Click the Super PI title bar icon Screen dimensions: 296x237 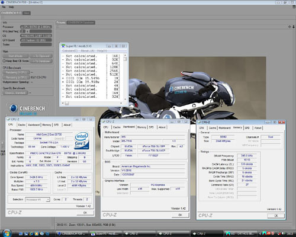pyautogui.click(x=63, y=46)
